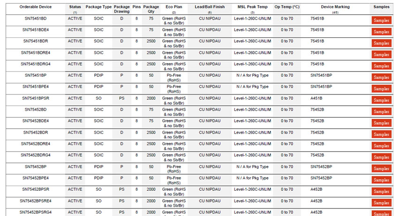
Task: Click Samples button for SN75451BD
Action: click(x=381, y=20)
